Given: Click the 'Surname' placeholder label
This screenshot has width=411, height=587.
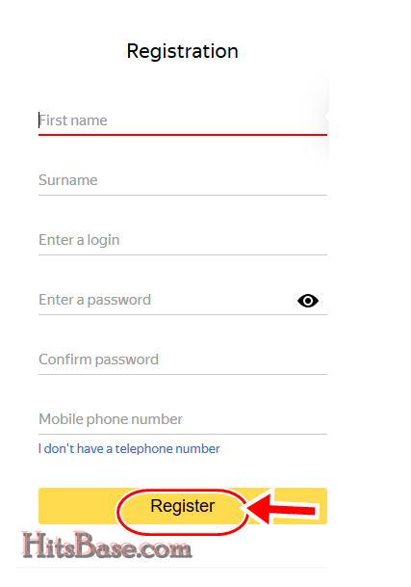Looking at the screenshot, I should (x=68, y=180).
